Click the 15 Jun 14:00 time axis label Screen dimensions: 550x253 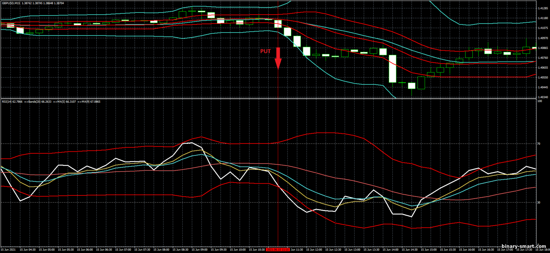tap(391, 249)
